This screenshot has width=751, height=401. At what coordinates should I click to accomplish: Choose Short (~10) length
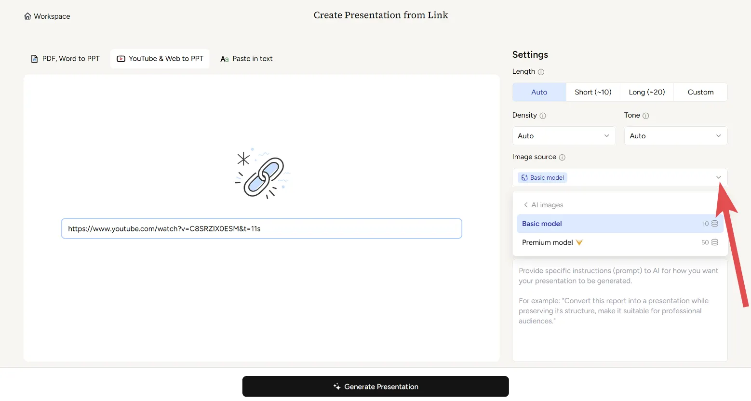(593, 92)
